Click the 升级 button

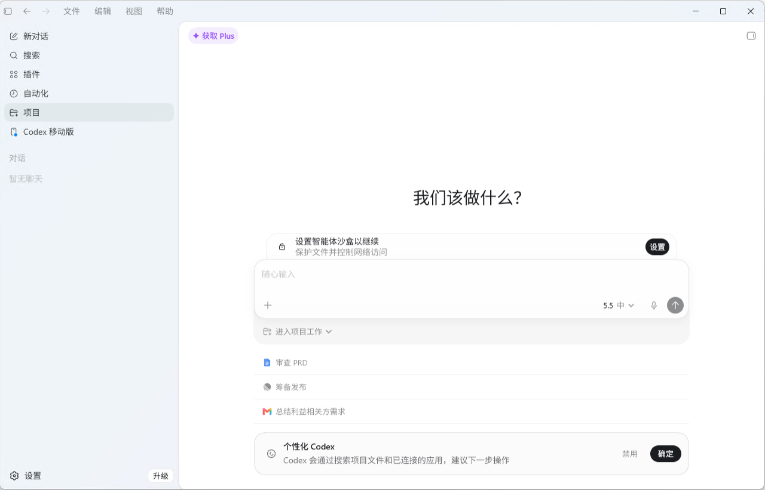(x=161, y=476)
